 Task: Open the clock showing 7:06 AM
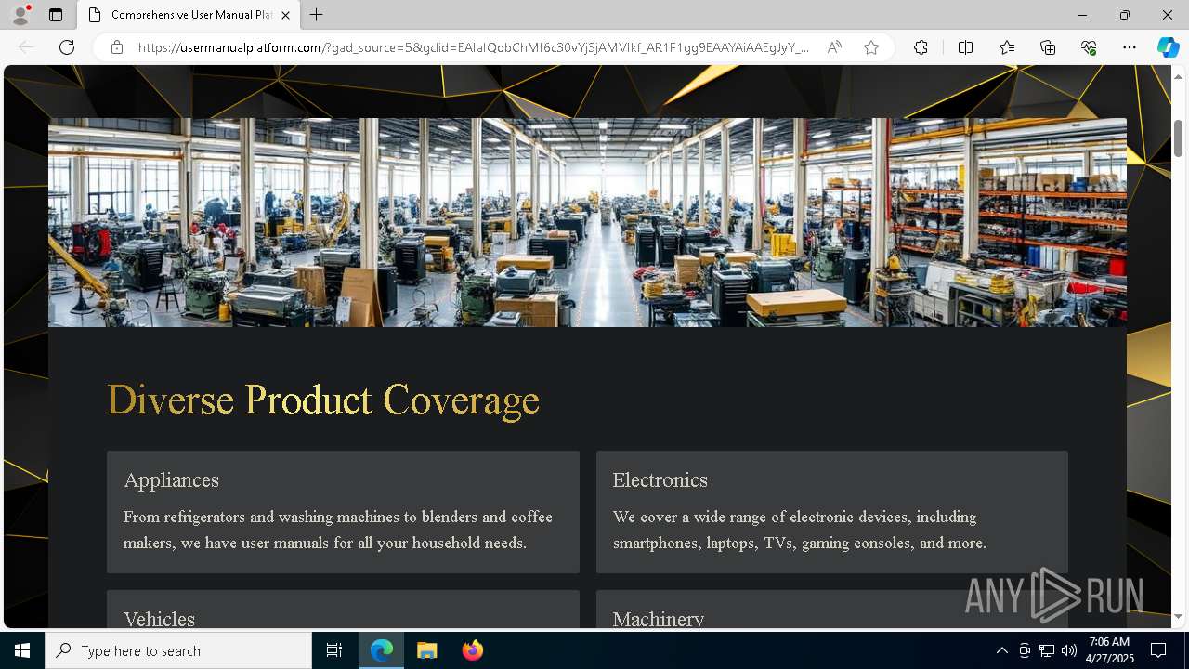coord(1109,650)
